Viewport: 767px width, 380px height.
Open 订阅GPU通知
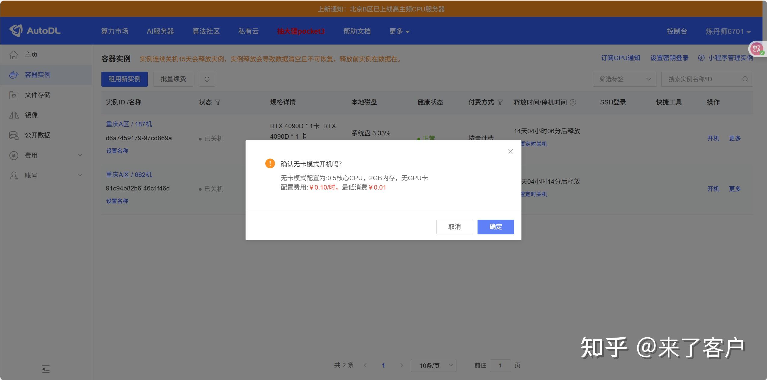(x=620, y=58)
